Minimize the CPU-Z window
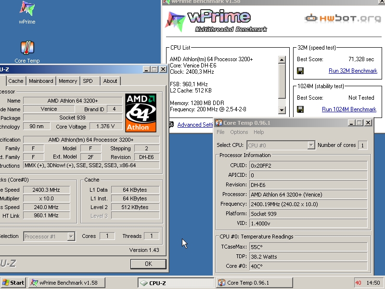 tap(147, 69)
